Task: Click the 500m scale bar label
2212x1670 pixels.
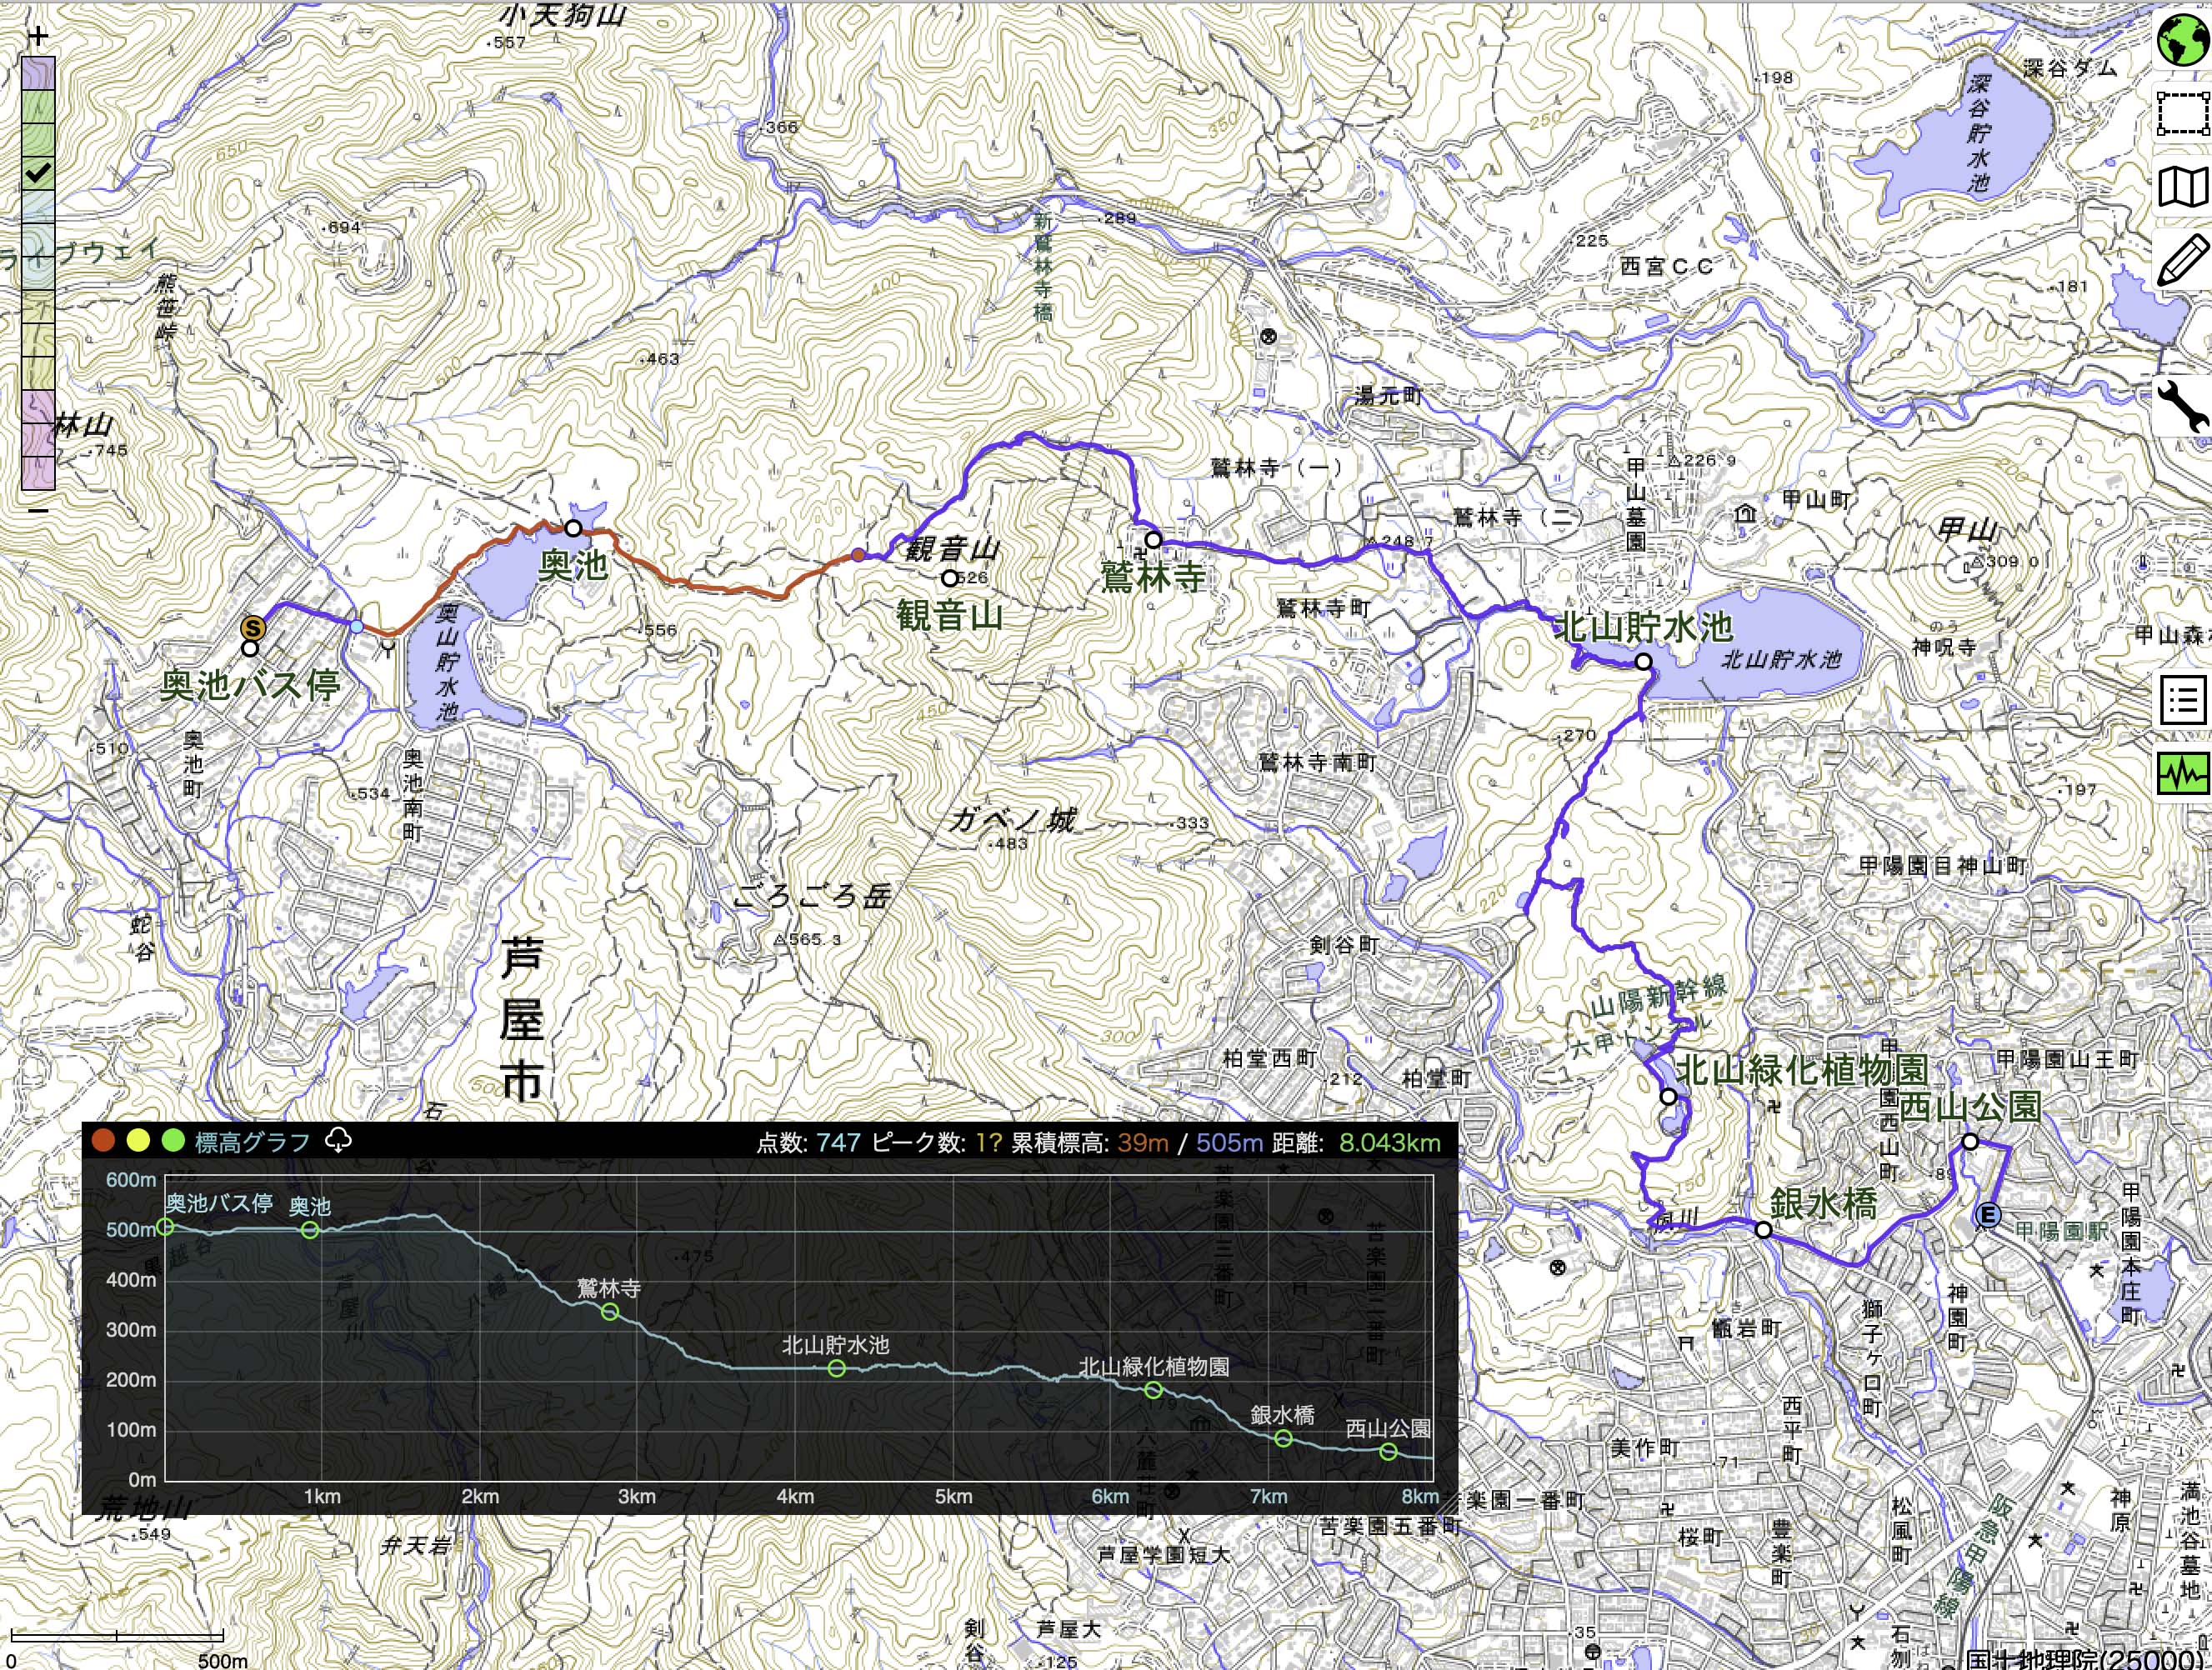Action: pyautogui.click(x=222, y=1661)
